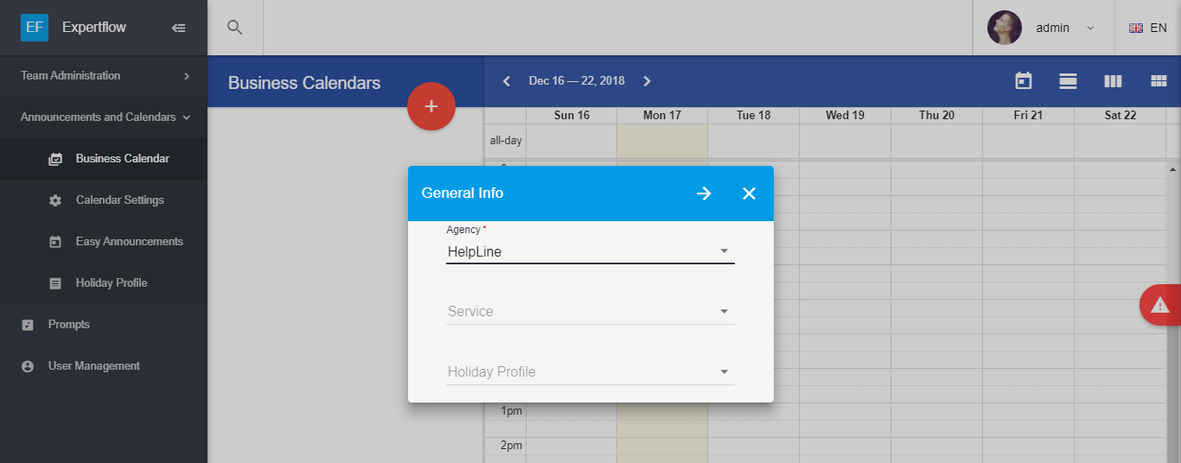Open the Agency dropdown showing HelpLine

tap(590, 252)
